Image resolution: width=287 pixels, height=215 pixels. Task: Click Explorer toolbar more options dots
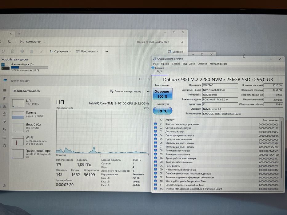point(106,52)
